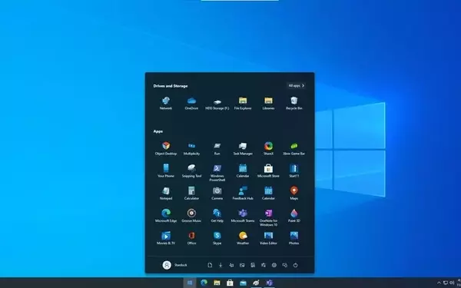Launch the Calculator app

point(191,193)
